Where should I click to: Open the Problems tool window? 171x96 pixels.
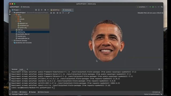[x=23, y=92]
